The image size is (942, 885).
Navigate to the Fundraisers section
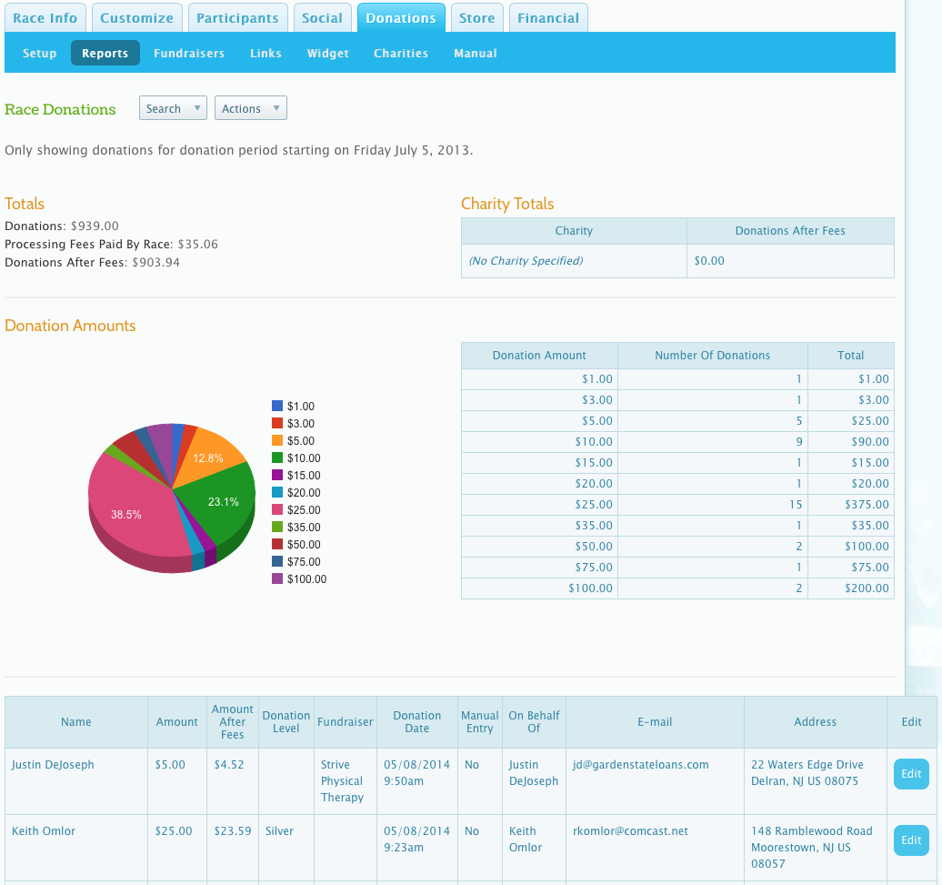point(189,53)
